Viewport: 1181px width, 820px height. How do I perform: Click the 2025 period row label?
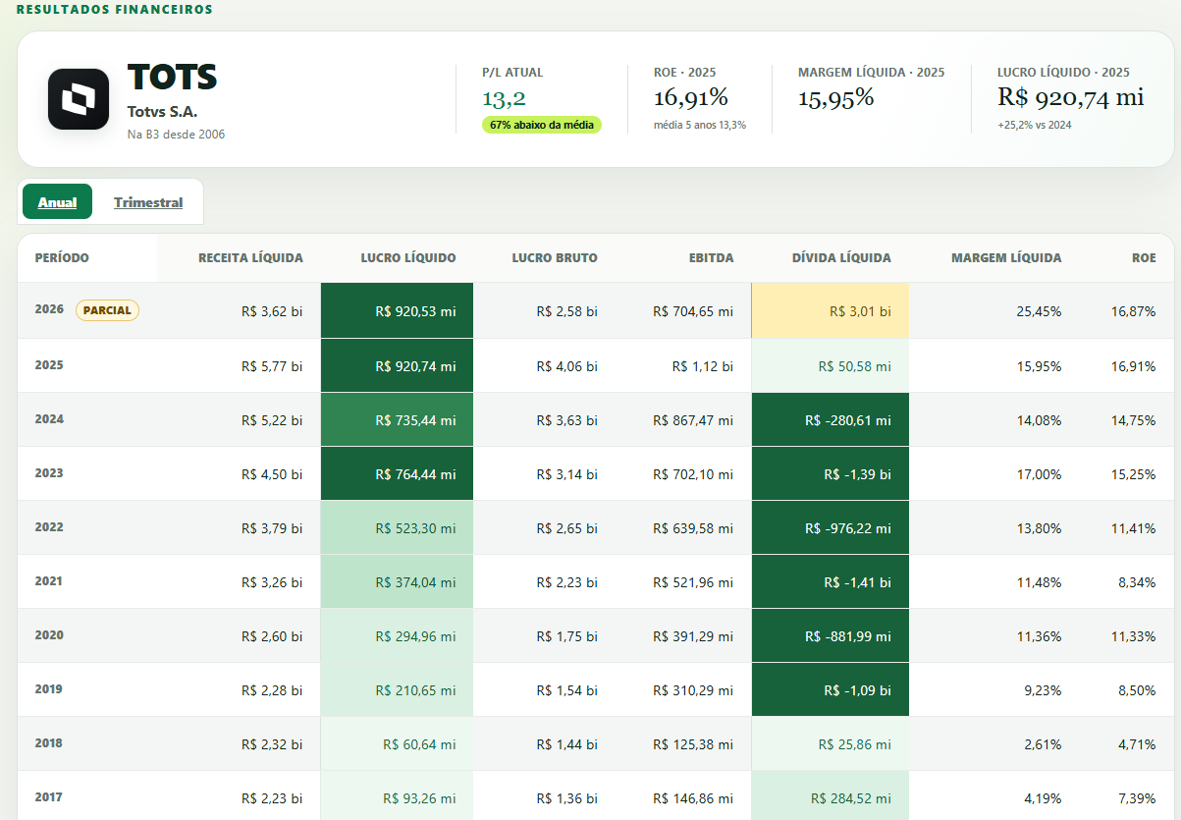49,365
